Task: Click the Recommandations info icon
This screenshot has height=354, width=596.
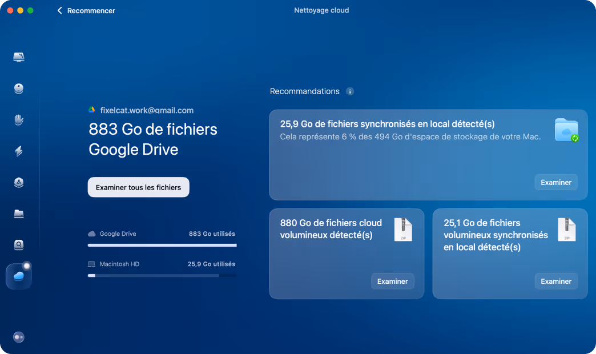Action: [x=350, y=91]
